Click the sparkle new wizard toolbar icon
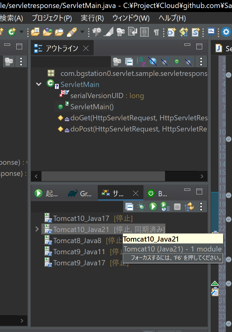Image resolution: width=232 pixels, height=332 pixels. [x=184, y=32]
